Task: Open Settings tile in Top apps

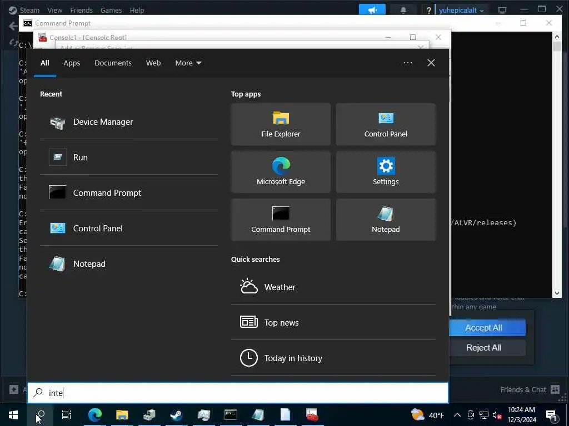Action: pos(386,172)
